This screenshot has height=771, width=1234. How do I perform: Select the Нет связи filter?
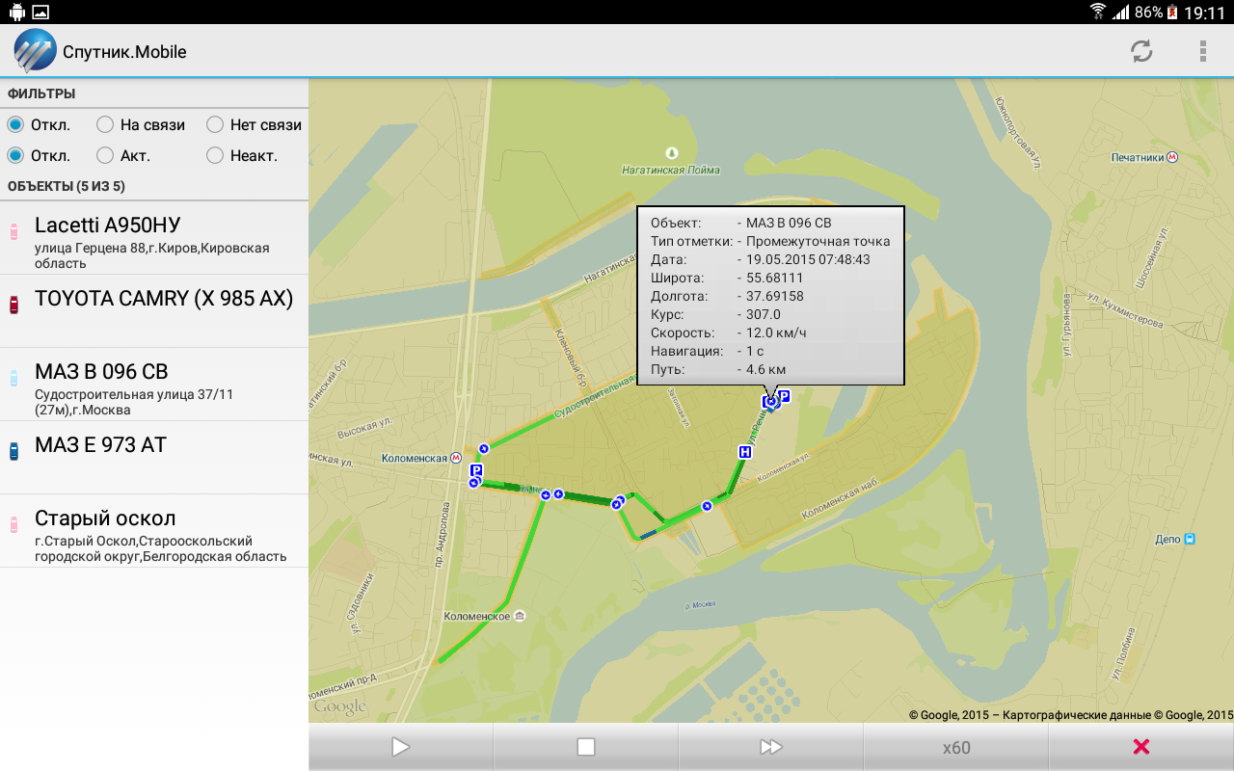255,124
